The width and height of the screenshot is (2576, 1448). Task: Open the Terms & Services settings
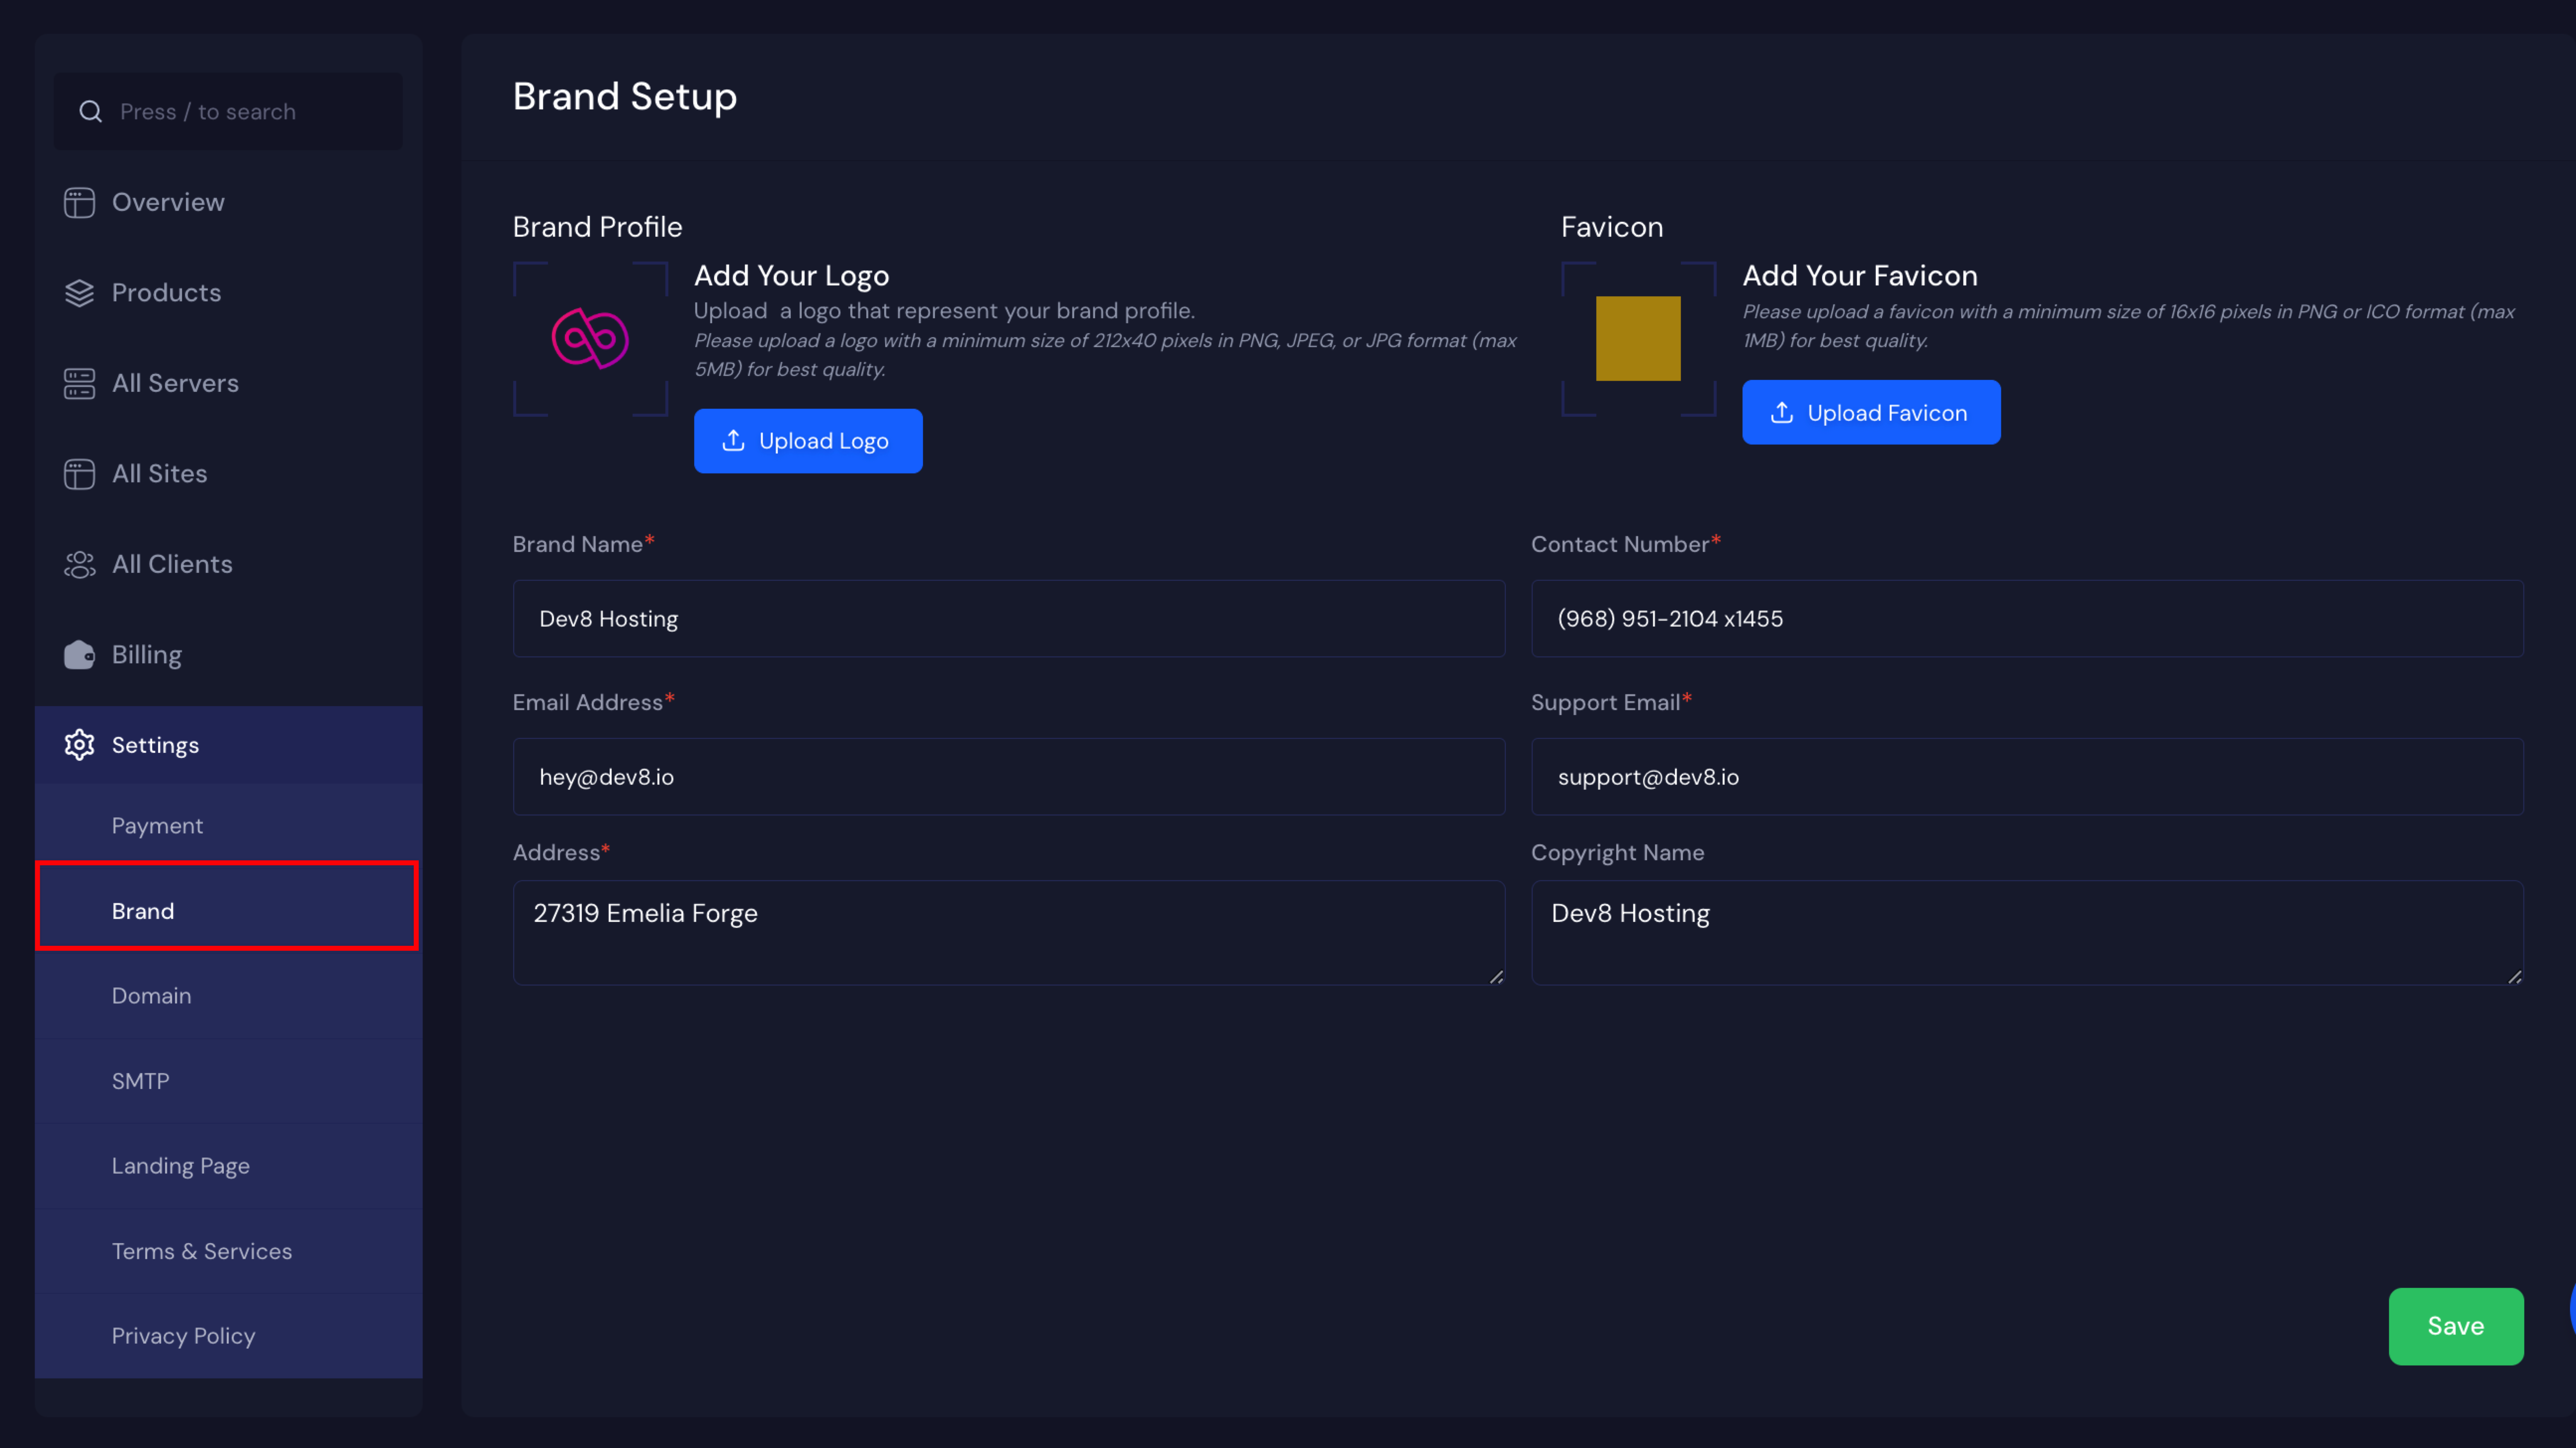pyautogui.click(x=201, y=1251)
